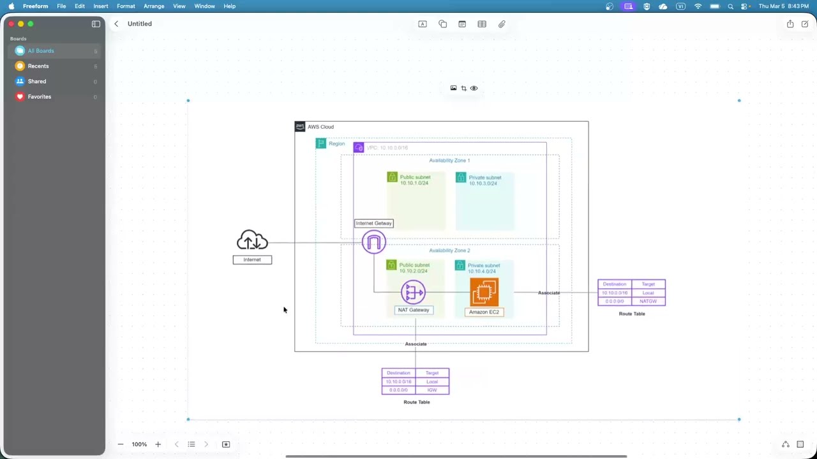
Task: Open Control Center in menu bar
Action: point(744,6)
